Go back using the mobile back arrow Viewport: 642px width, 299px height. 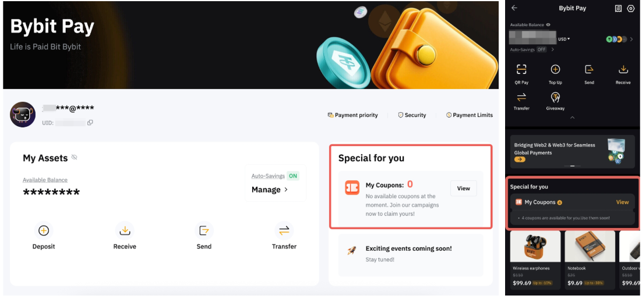point(514,8)
